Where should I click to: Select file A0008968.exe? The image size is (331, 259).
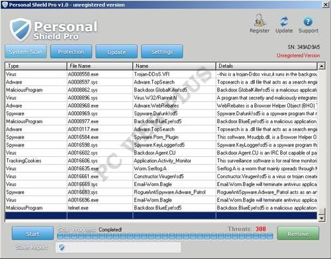click(x=100, y=106)
